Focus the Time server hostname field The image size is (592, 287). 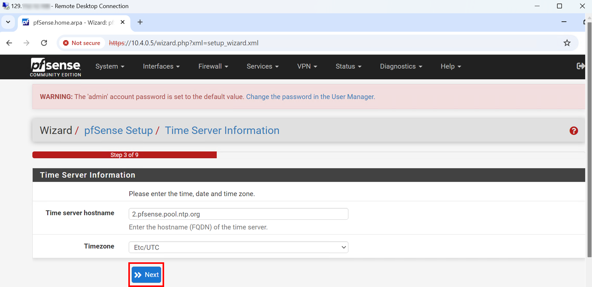[x=238, y=214]
